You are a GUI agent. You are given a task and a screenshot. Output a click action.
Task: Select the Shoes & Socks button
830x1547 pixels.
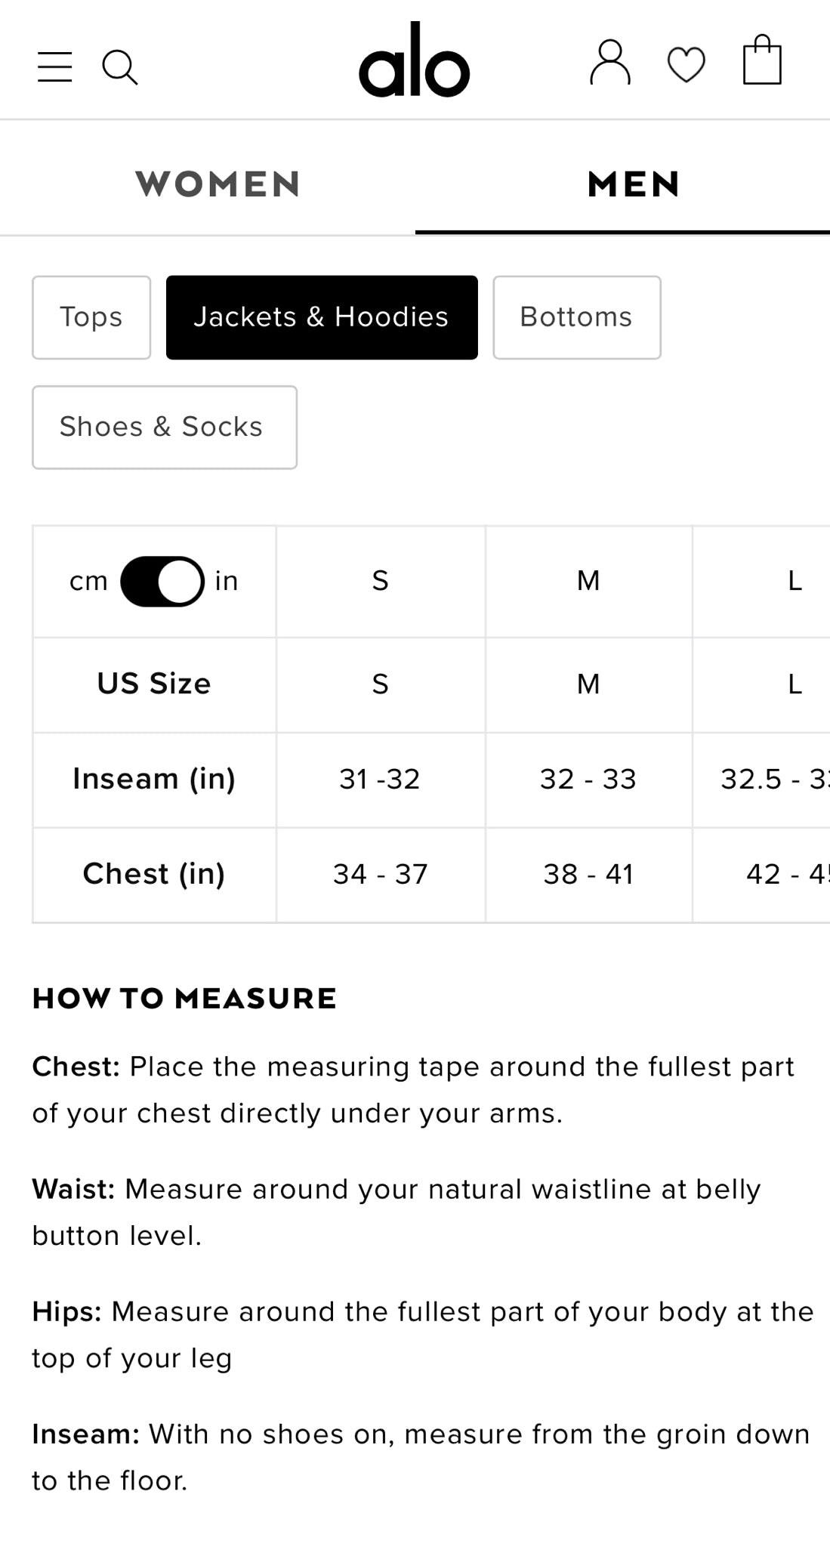[x=164, y=428]
